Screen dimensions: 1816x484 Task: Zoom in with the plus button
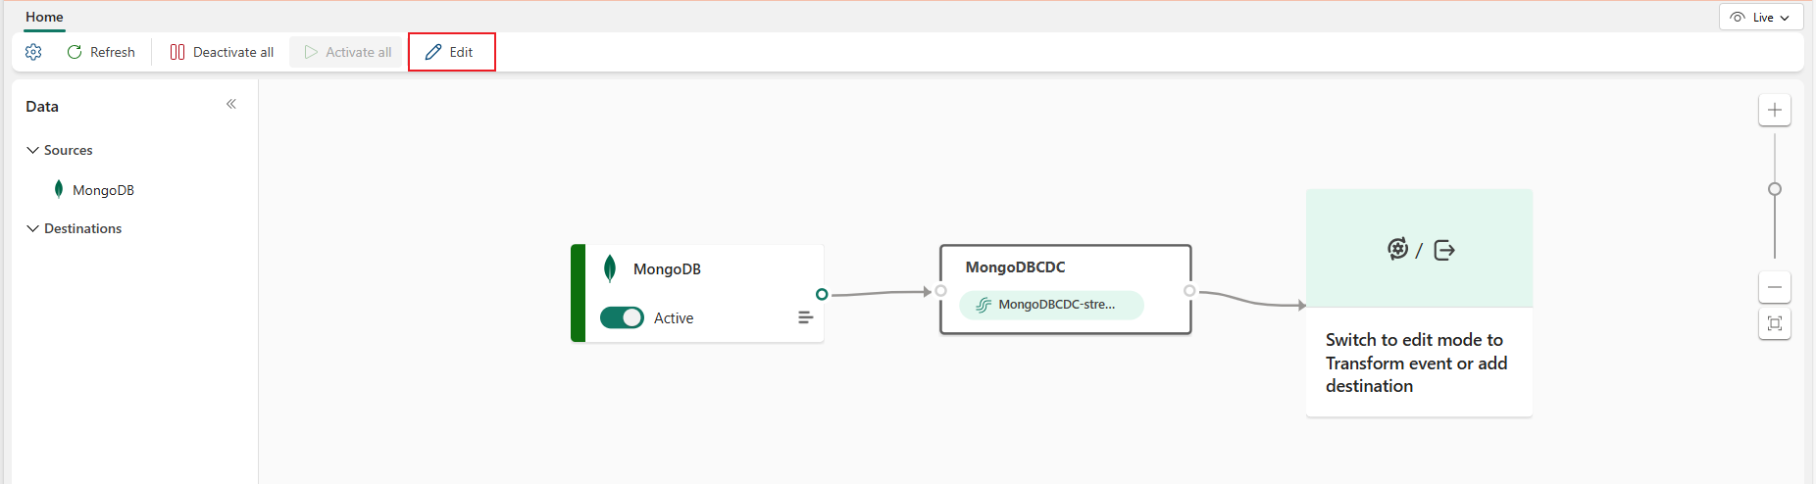(x=1775, y=110)
